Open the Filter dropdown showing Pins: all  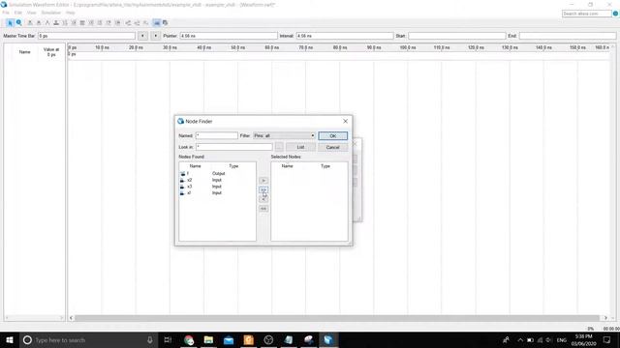tap(284, 135)
